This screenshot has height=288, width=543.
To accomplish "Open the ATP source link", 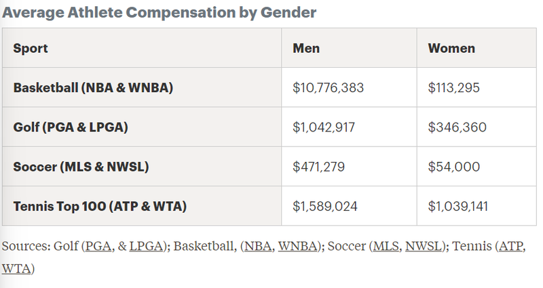I will (511, 246).
